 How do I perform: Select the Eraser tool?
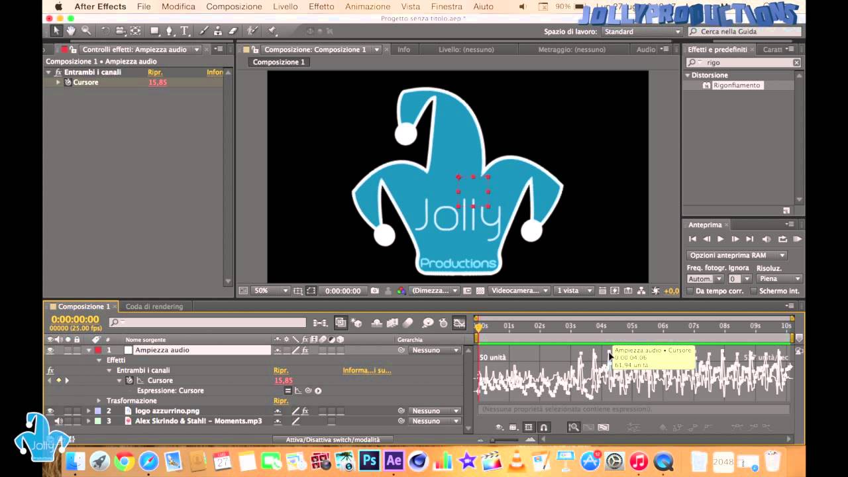pyautogui.click(x=233, y=30)
